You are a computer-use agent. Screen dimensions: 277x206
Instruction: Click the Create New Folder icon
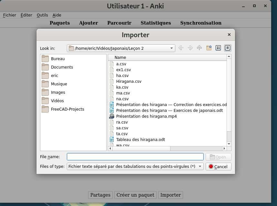(209, 48)
